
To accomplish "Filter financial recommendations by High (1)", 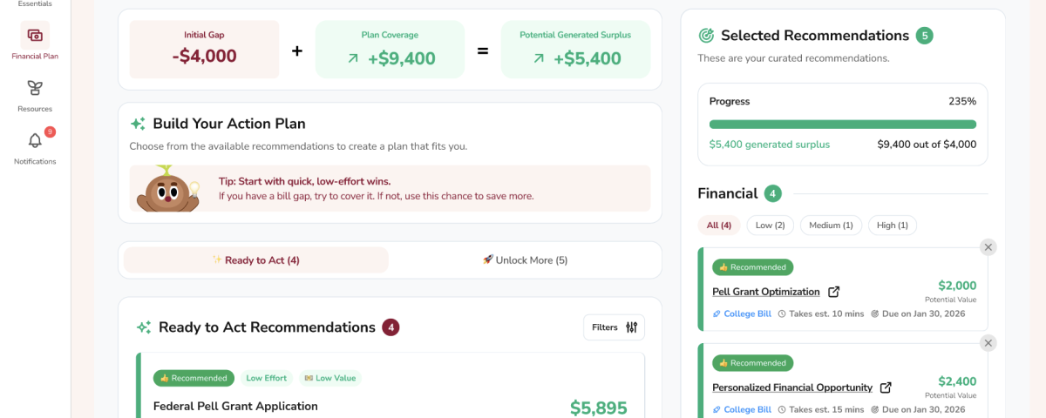I will pyautogui.click(x=892, y=226).
